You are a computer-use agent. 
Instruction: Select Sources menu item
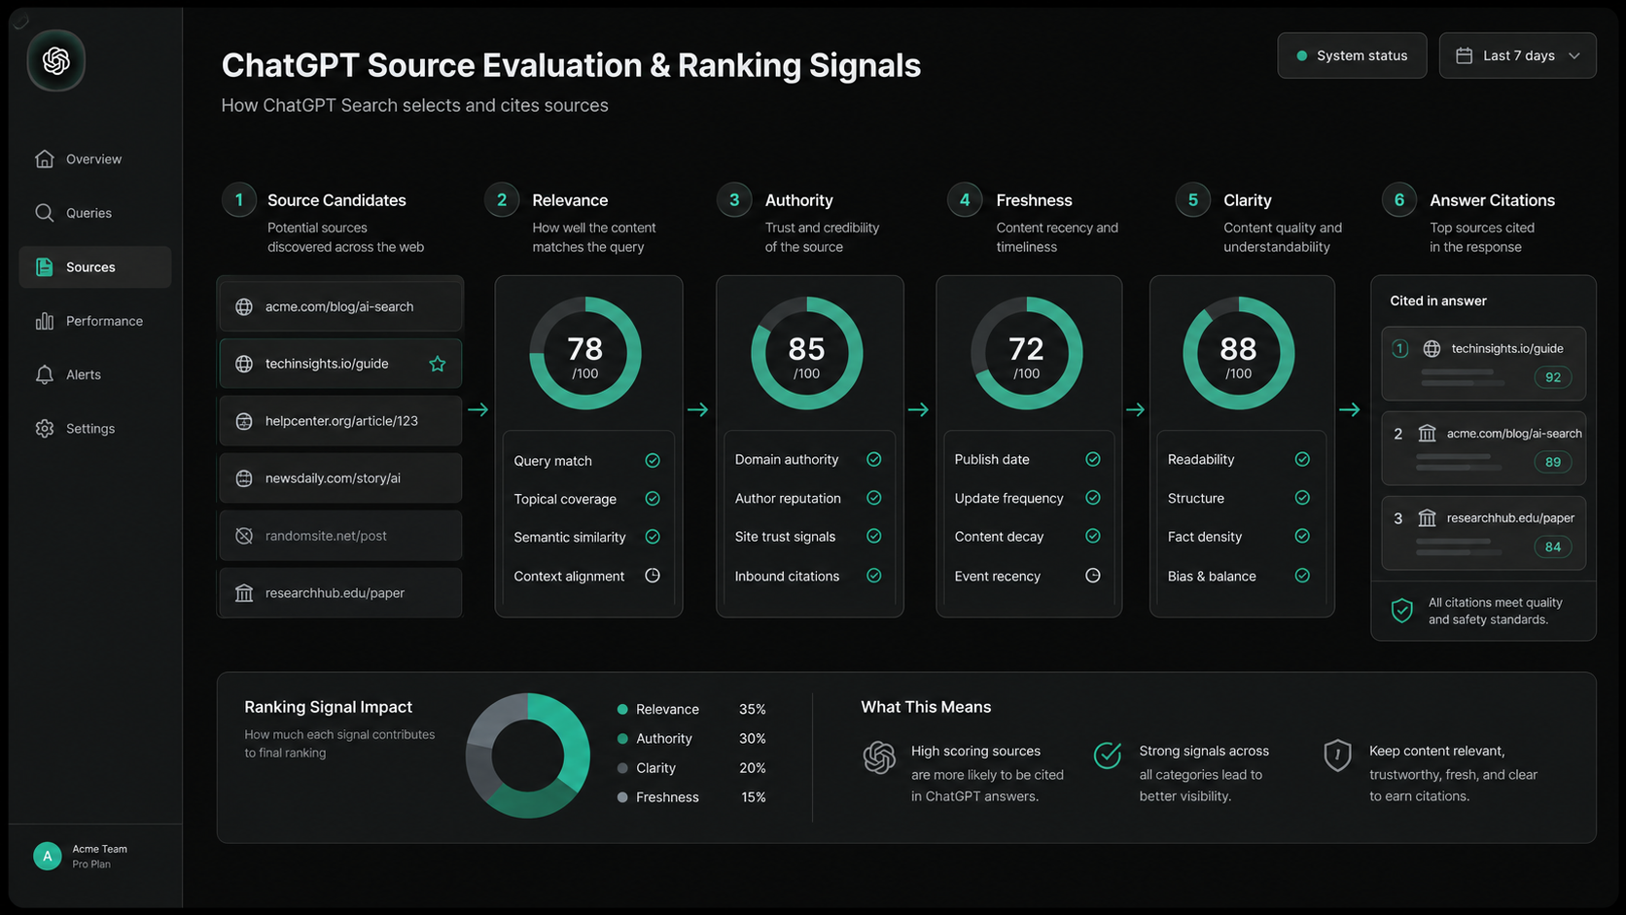tap(94, 266)
